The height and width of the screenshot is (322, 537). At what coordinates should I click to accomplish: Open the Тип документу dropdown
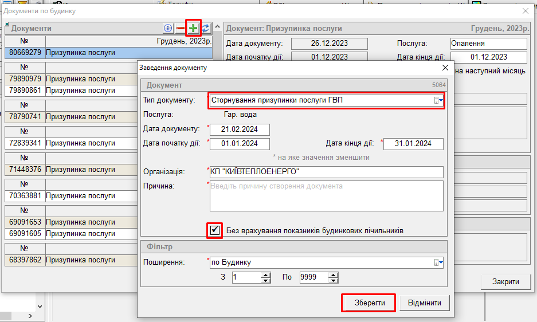point(439,100)
